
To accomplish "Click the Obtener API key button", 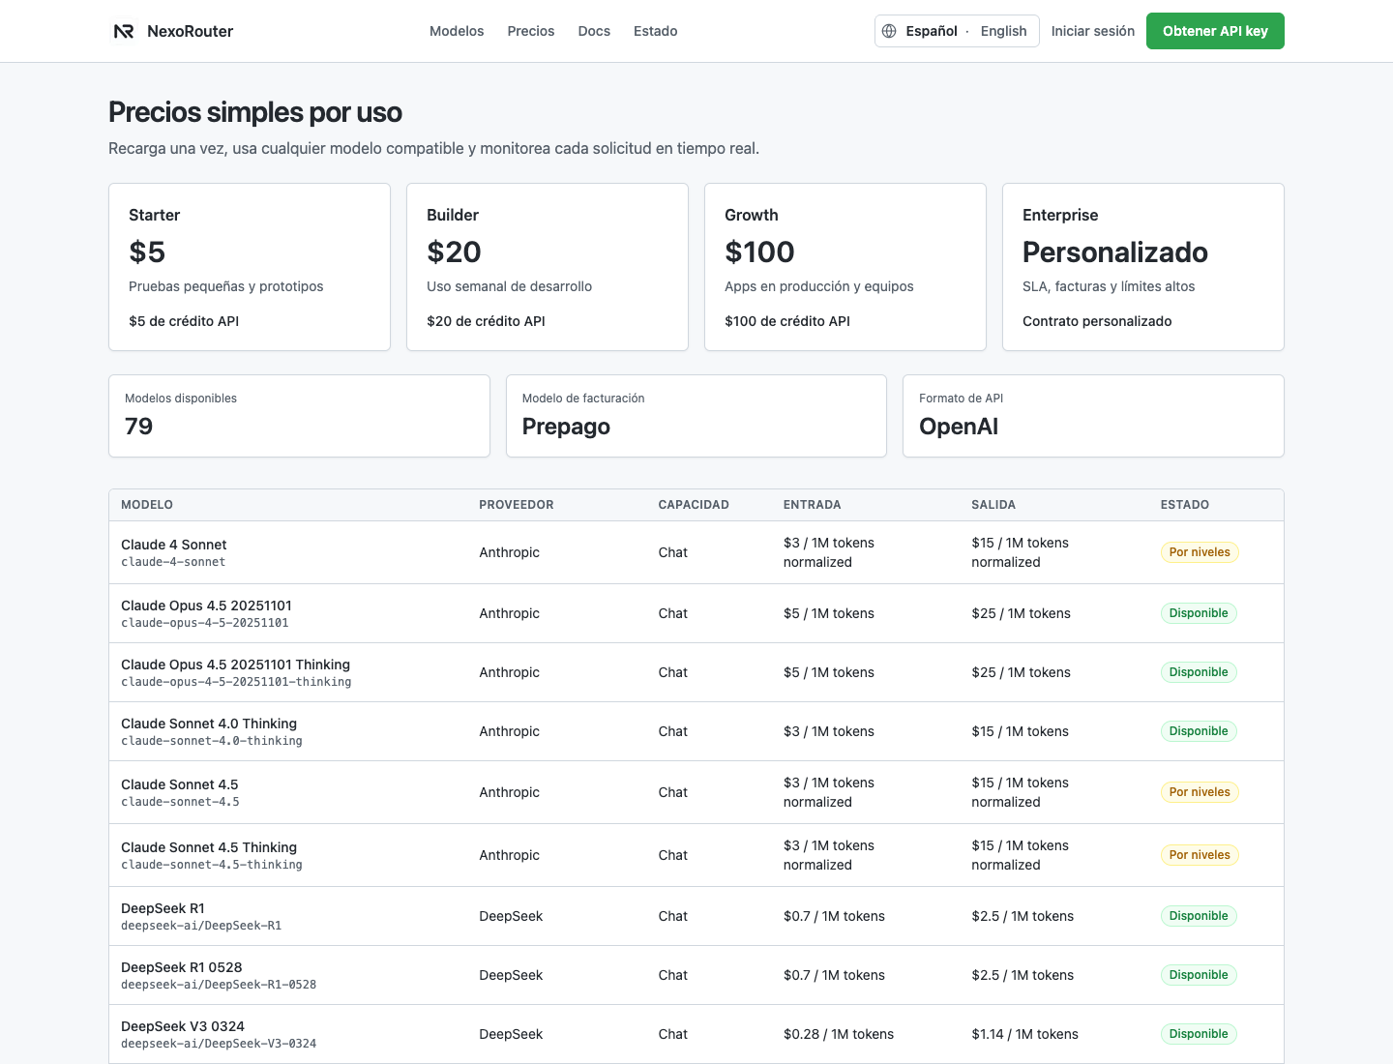I will tap(1215, 31).
